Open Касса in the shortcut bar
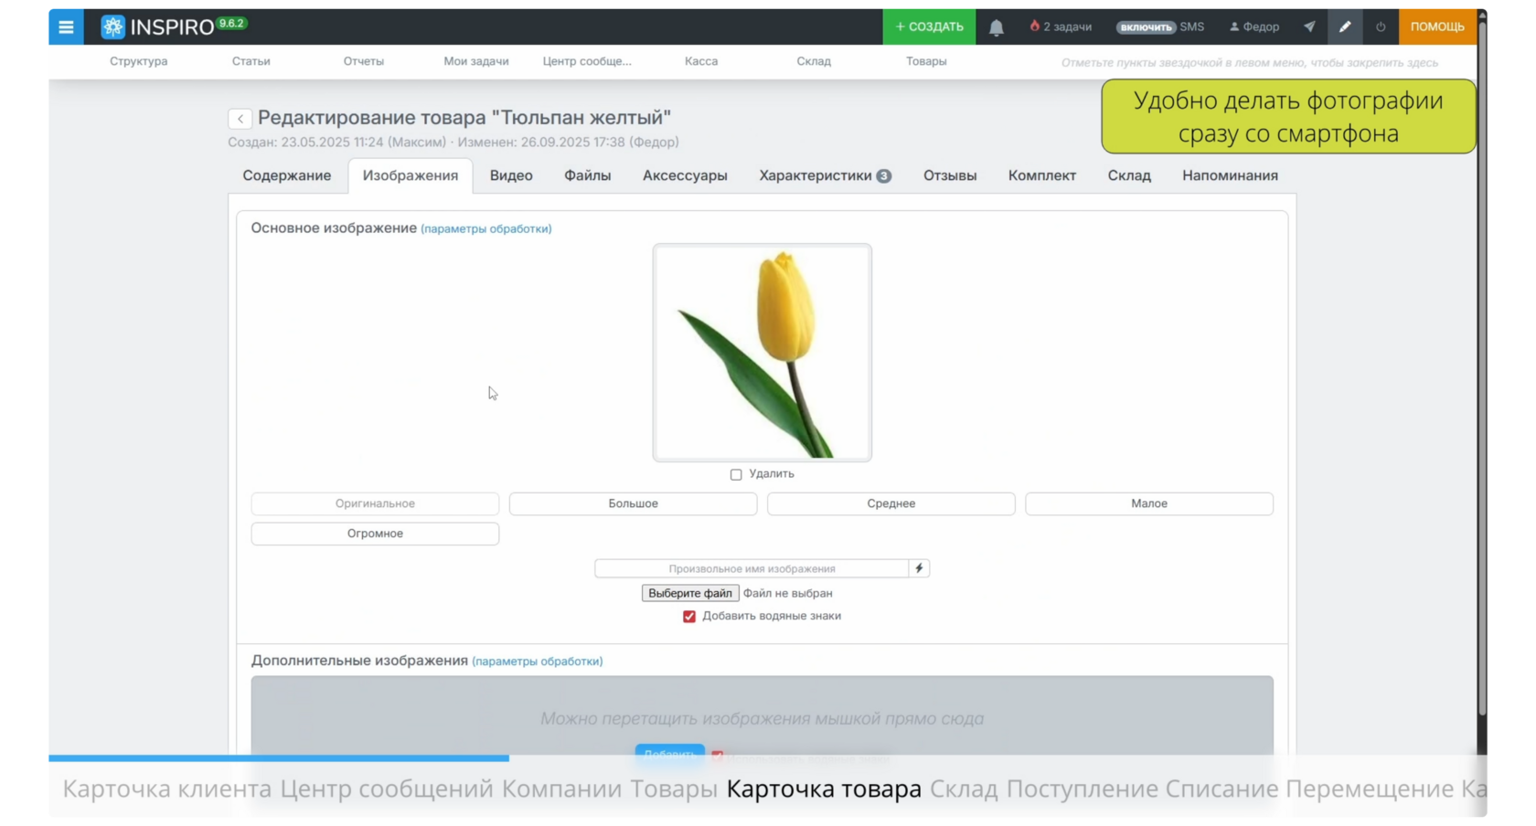The height and width of the screenshot is (826, 1536). (x=701, y=61)
